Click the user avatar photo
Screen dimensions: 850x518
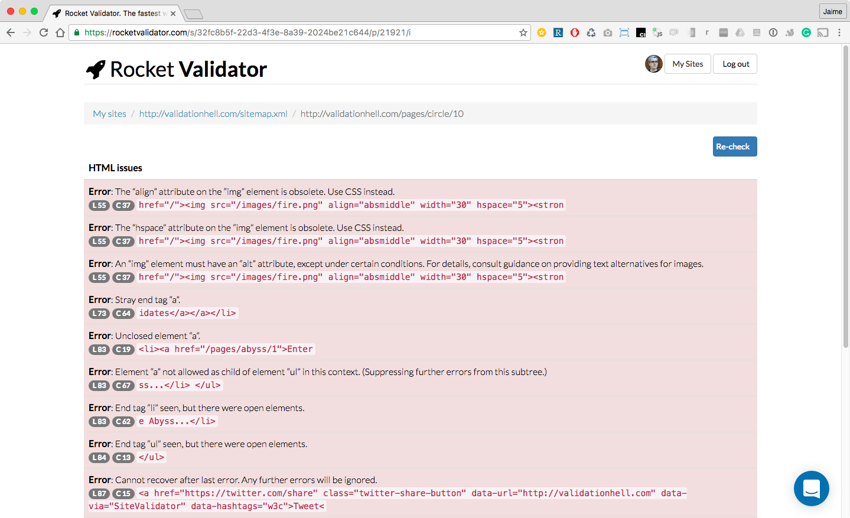[x=654, y=64]
